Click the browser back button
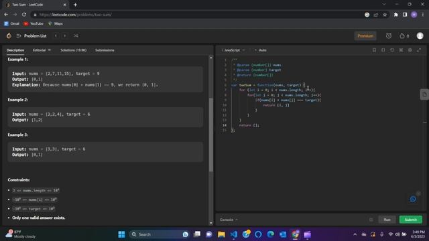This screenshot has height=241, width=429. pyautogui.click(x=6, y=15)
